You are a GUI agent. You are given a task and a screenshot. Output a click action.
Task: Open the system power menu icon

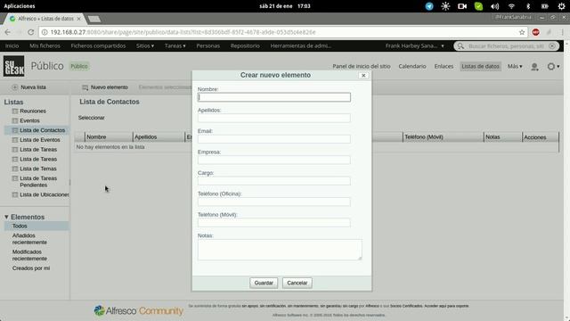tap(562, 6)
